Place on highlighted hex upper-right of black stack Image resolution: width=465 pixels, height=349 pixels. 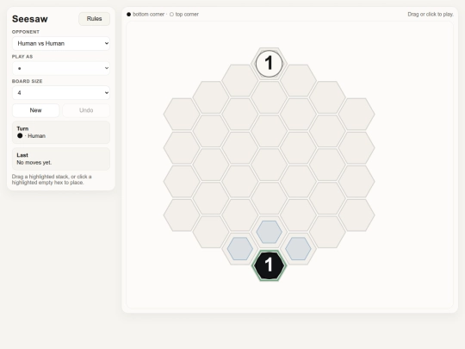[298, 248]
